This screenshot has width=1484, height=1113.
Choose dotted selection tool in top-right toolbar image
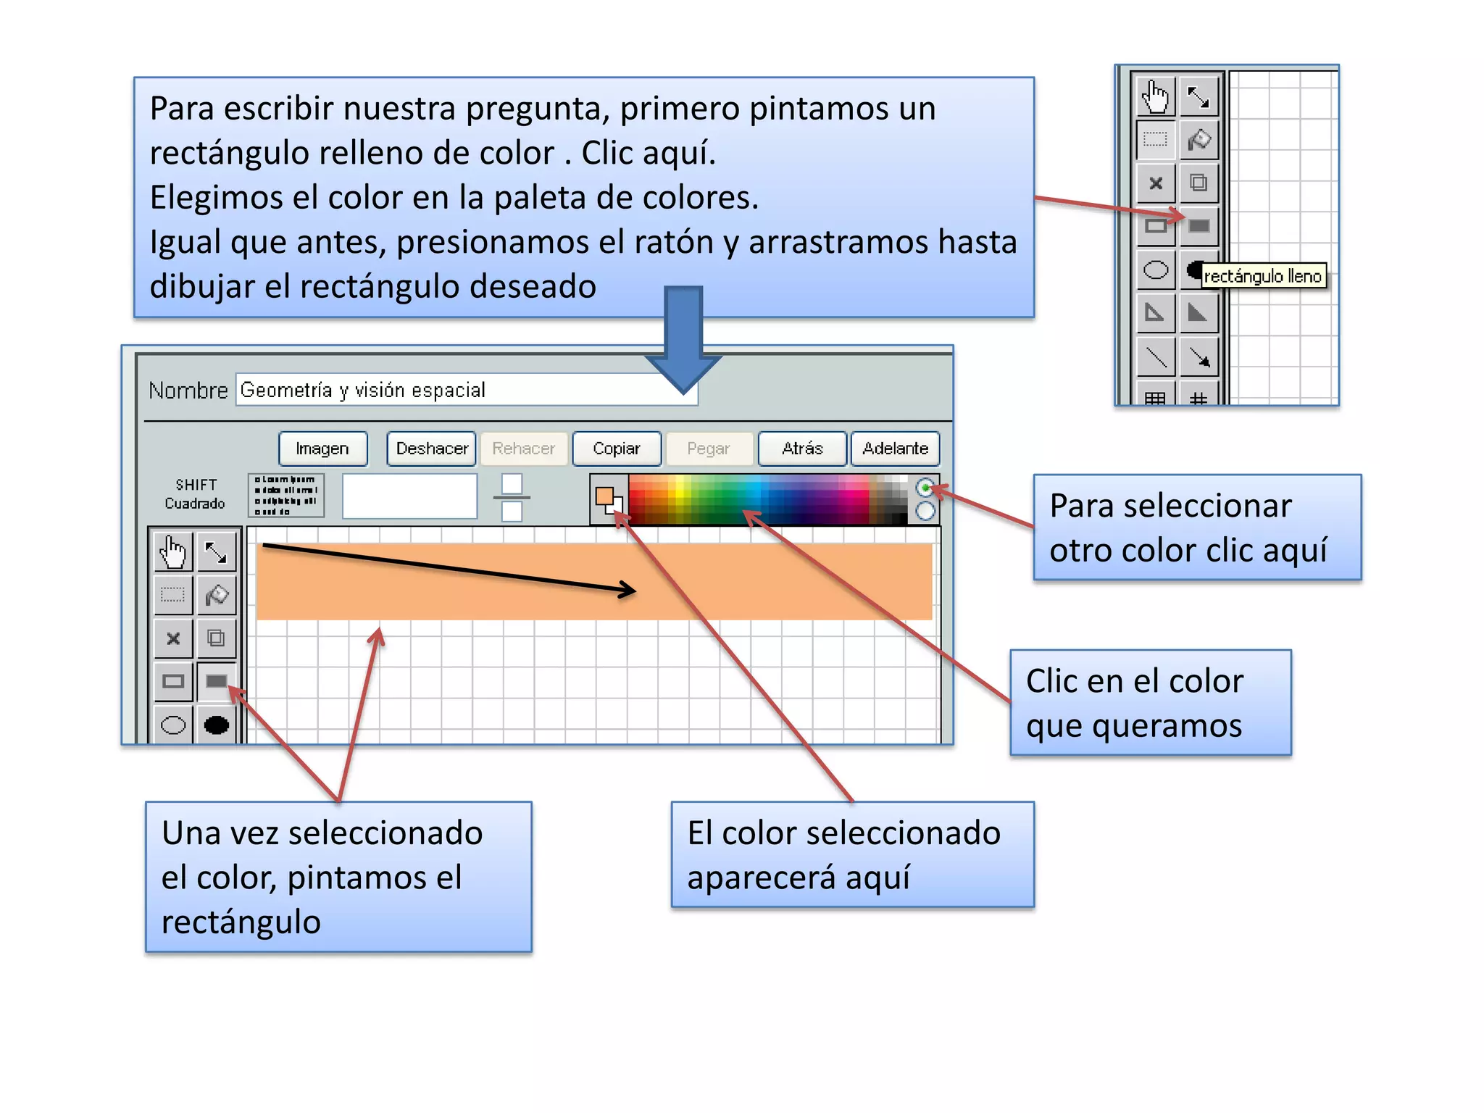(x=1156, y=140)
